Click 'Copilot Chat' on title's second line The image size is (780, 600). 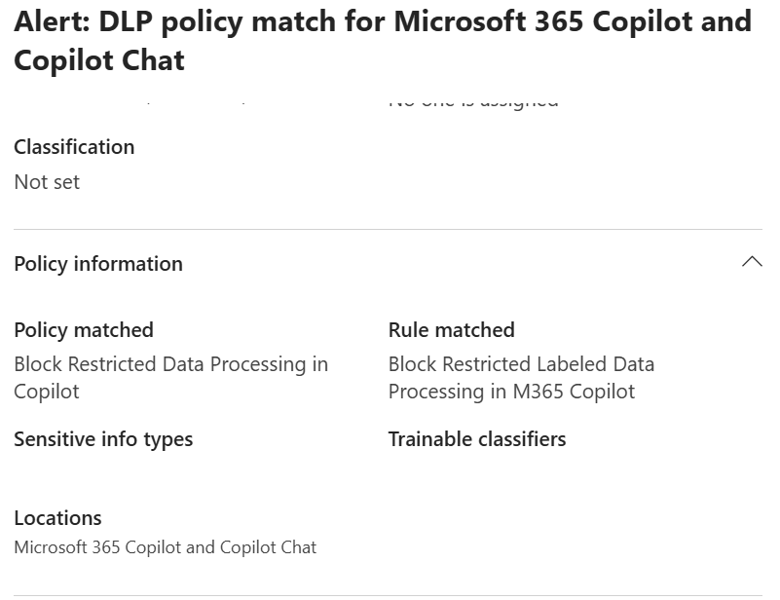pyautogui.click(x=99, y=60)
